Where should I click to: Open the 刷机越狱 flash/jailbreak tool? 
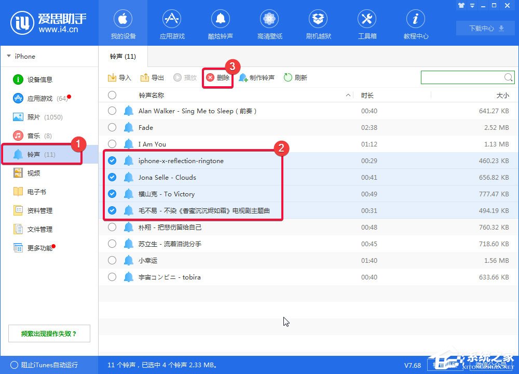(x=318, y=23)
